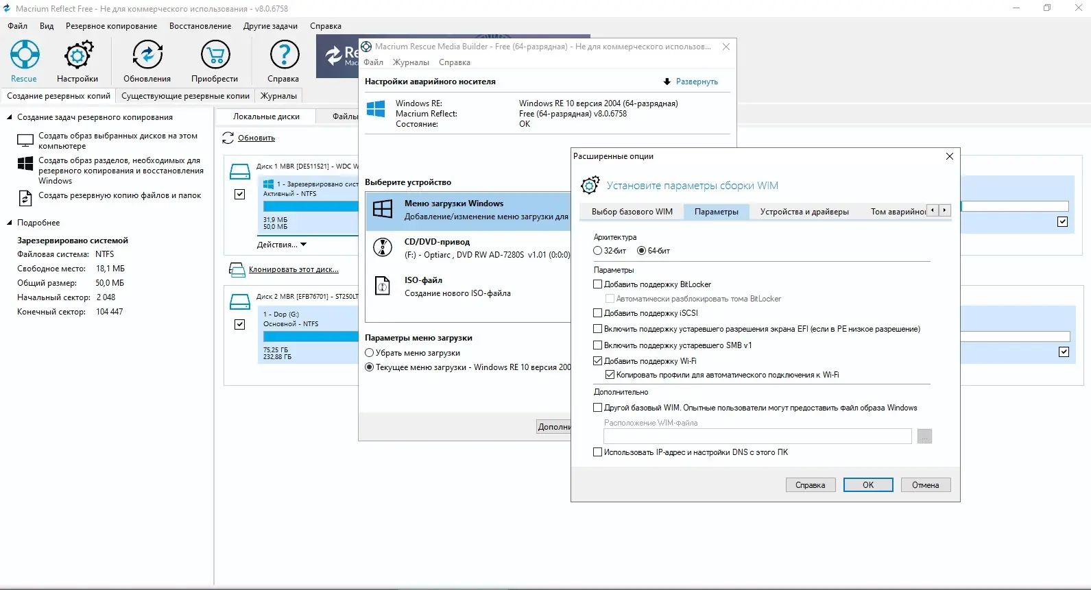
Task: Click the clone disk icon
Action: (237, 270)
